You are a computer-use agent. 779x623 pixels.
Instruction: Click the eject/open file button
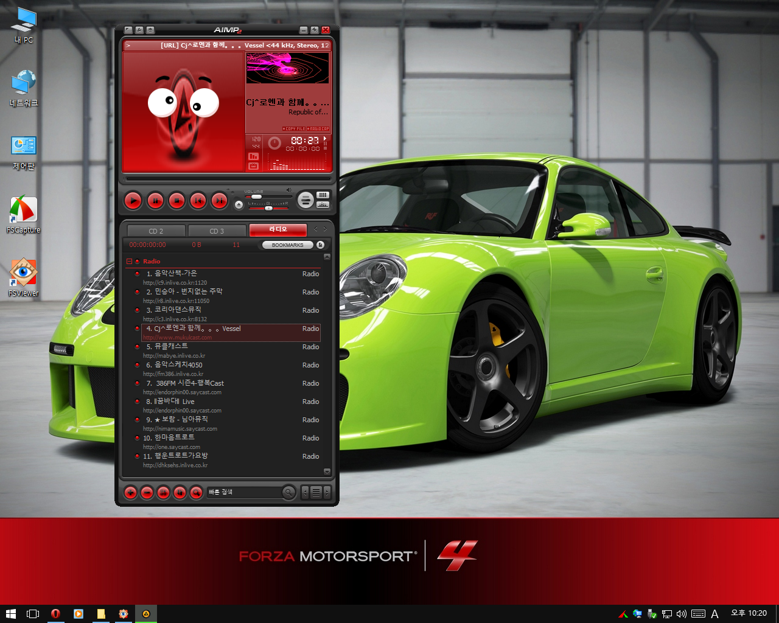pos(239,204)
